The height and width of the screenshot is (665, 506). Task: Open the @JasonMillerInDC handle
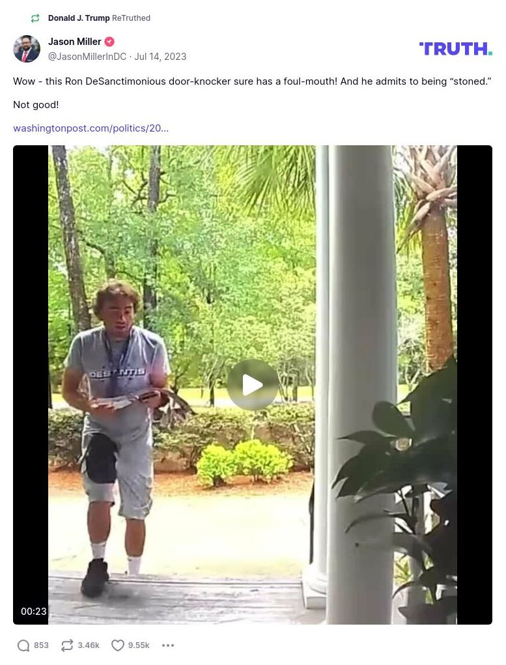pos(87,57)
